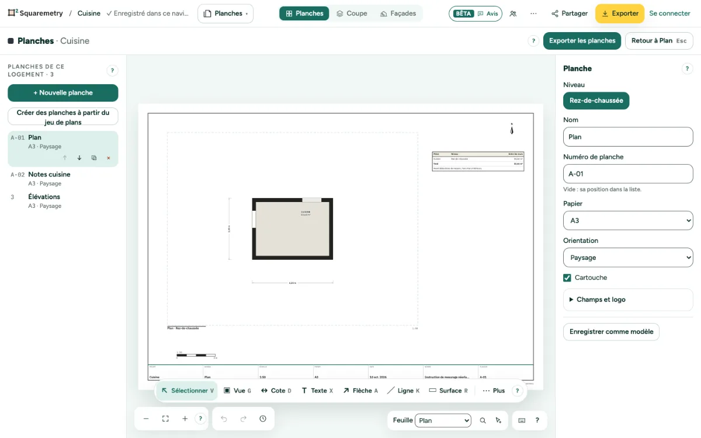The height and width of the screenshot is (438, 701).
Task: Click the magnifier search icon beside Feuille
Action: [483, 420]
